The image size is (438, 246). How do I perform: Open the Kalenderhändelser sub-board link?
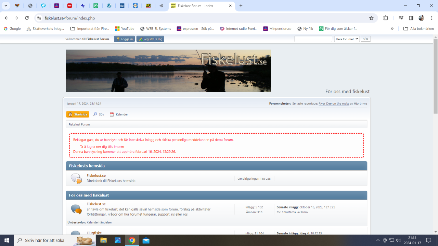point(99,222)
